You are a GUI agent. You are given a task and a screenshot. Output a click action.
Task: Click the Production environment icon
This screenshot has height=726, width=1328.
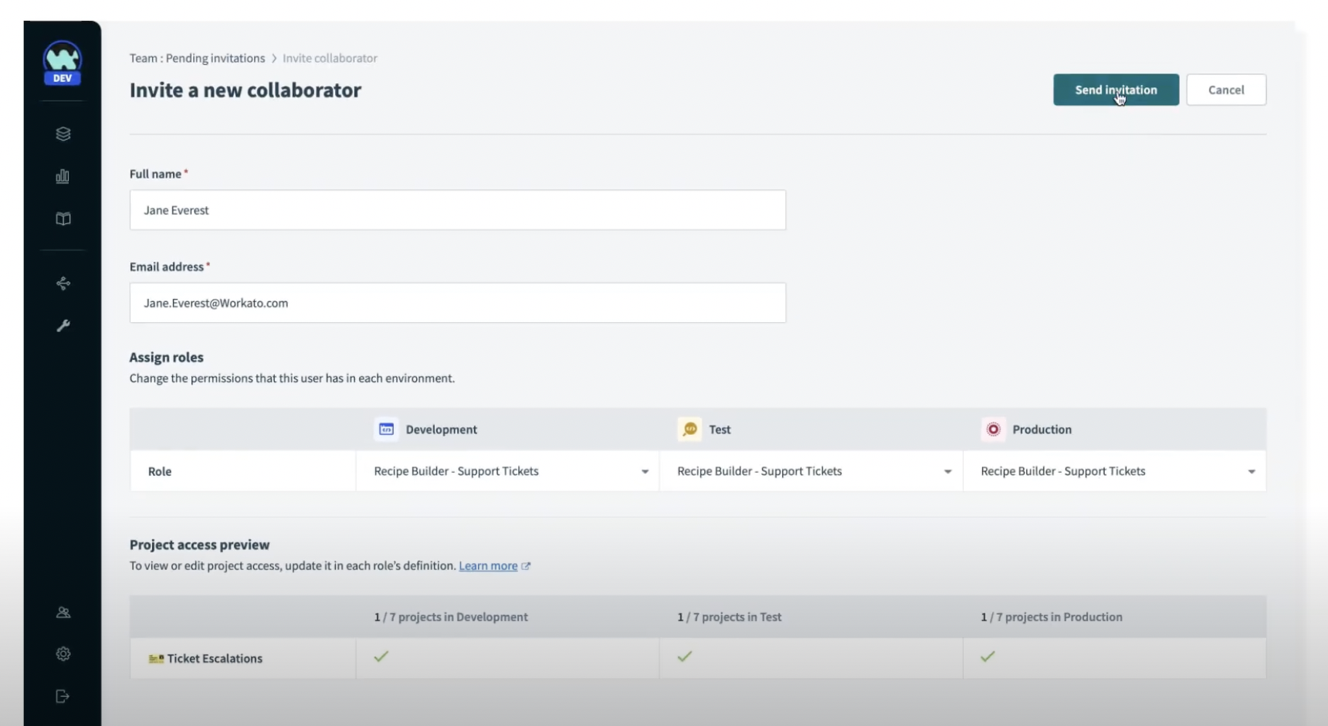[993, 429]
